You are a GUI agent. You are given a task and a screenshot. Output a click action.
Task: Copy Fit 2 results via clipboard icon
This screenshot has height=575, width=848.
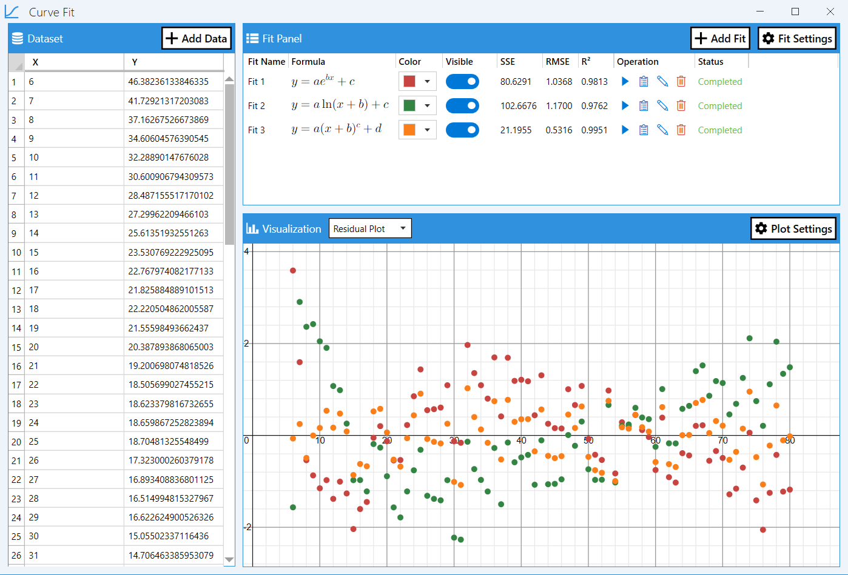point(644,105)
